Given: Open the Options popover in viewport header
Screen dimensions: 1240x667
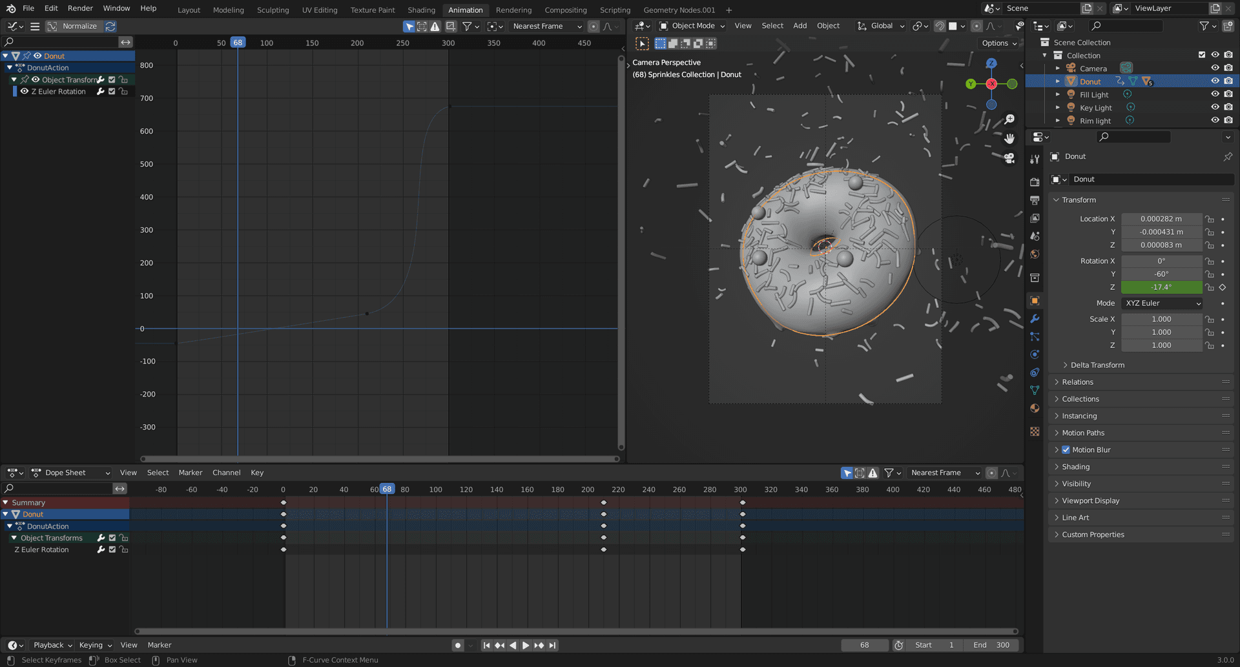Looking at the screenshot, I should (x=997, y=43).
